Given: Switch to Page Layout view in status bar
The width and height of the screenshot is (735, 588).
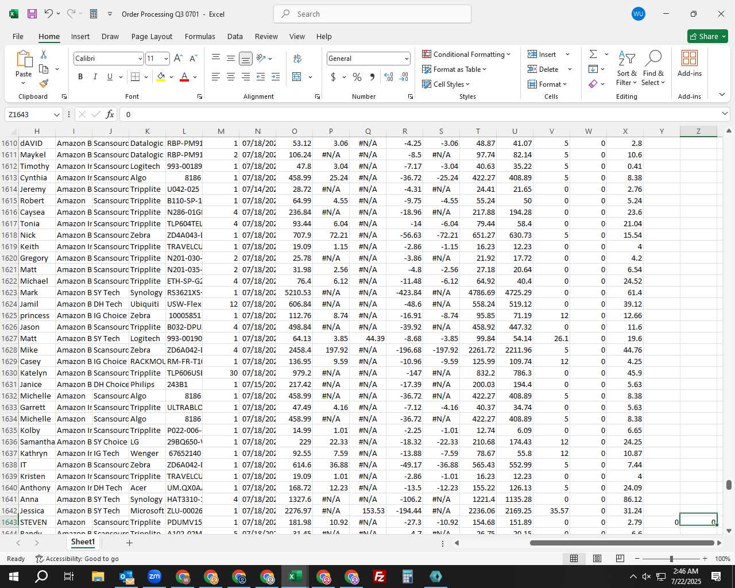Looking at the screenshot, I should pos(597,559).
